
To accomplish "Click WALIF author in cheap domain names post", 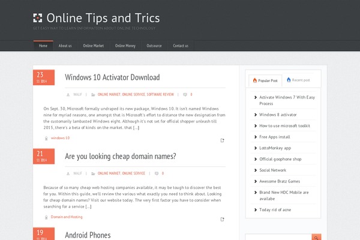I will click(77, 173).
